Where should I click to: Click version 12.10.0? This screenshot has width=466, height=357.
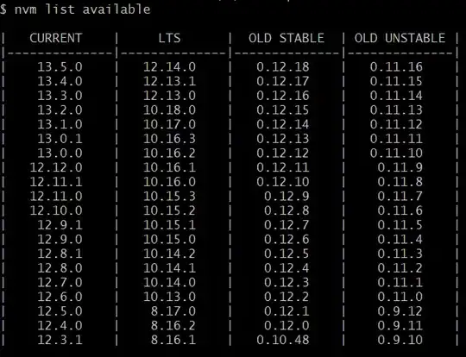tap(56, 210)
